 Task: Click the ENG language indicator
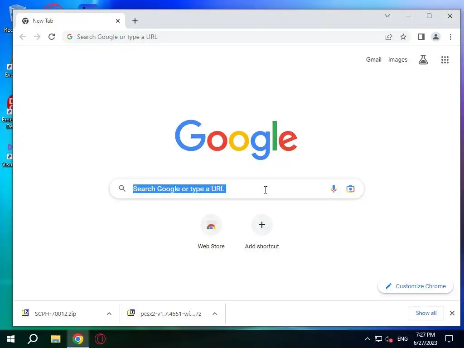click(402, 339)
